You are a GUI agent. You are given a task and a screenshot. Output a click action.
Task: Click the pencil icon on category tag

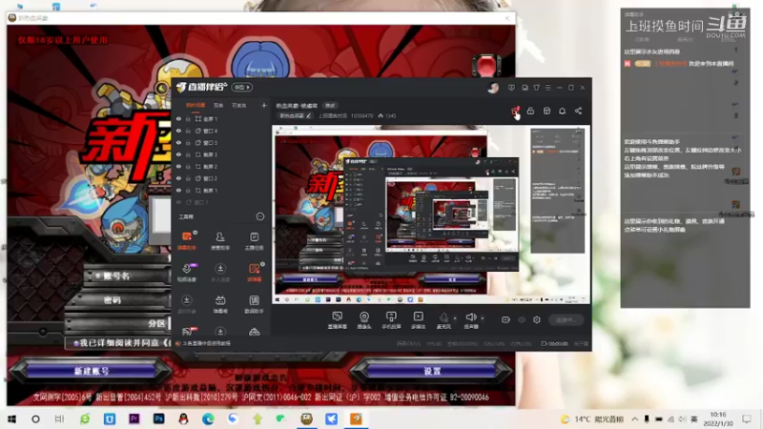point(308,115)
